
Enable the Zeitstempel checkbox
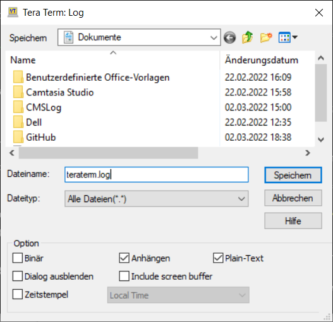click(x=18, y=294)
